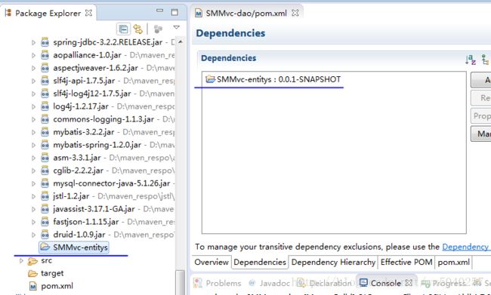Select aopalliance-1.0.jar jar icon
This screenshot has width=491, height=295.
45,55
